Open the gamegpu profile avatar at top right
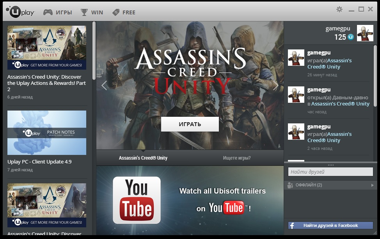 pos(365,33)
